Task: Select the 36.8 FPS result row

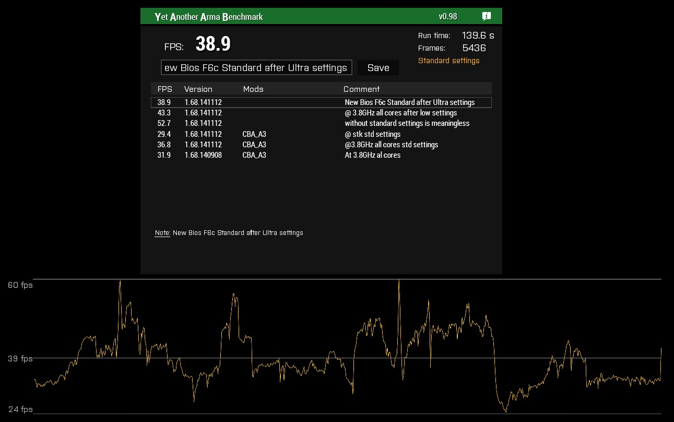Action: [321, 145]
